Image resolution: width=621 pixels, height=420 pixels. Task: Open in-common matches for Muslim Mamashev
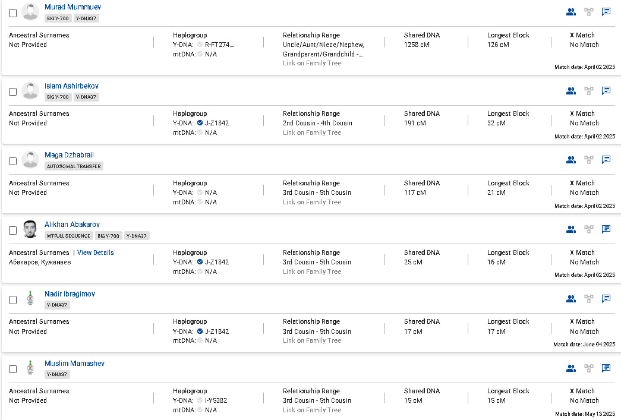(570, 368)
